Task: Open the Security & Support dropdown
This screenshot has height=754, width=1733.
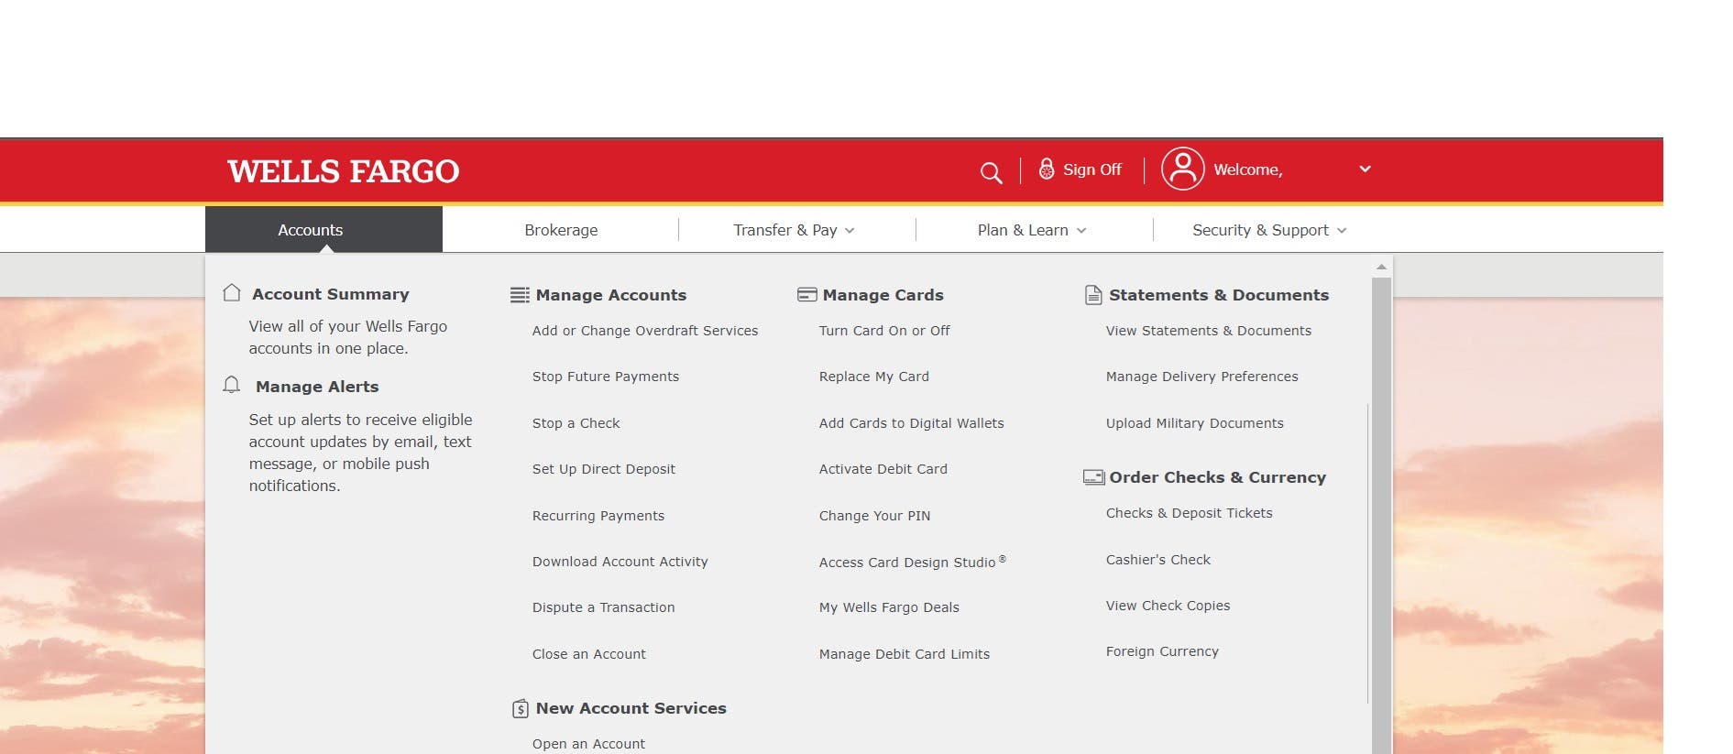Action: pyautogui.click(x=1268, y=230)
